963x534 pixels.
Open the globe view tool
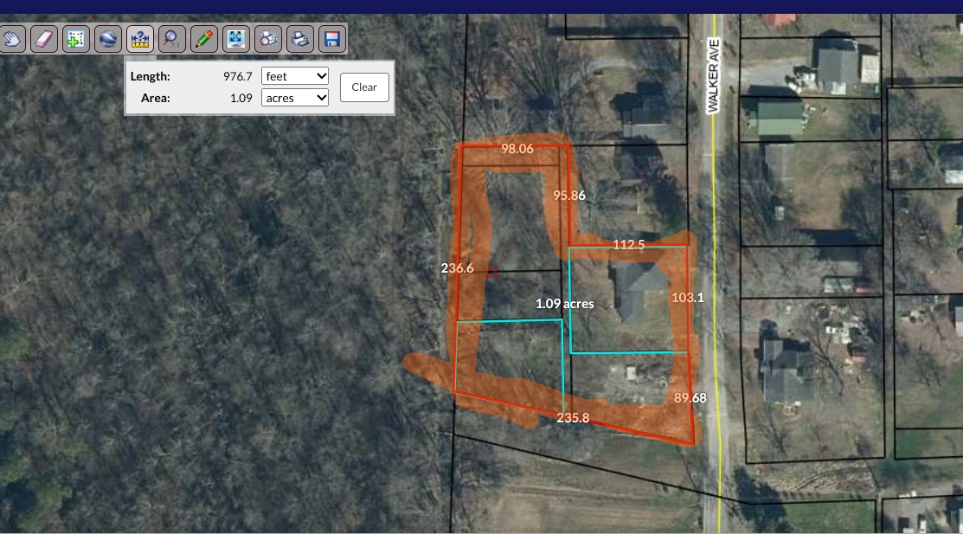click(108, 39)
